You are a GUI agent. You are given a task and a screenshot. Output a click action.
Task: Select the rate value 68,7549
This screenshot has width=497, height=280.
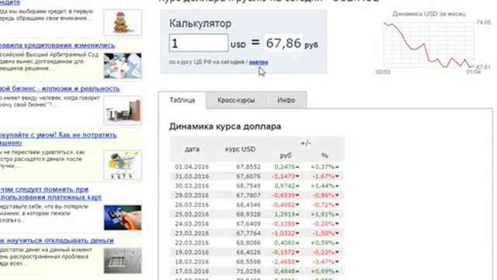(248, 186)
